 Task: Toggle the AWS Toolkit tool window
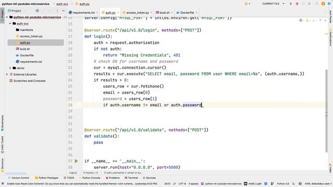click(2, 145)
